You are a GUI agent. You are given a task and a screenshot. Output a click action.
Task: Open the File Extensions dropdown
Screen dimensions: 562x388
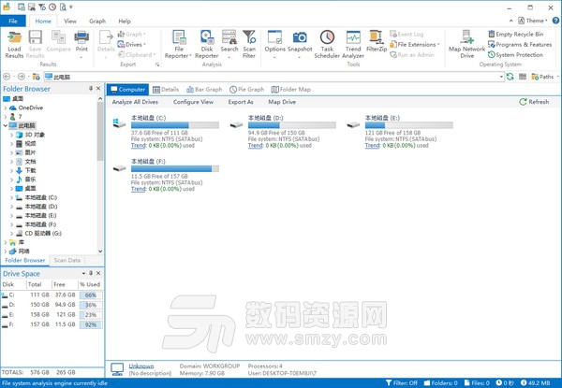(416, 44)
